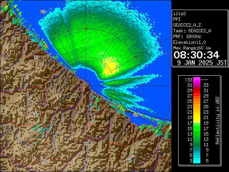The image size is (229, 172).
Task: Pick the cyan 3–5 dBZ legend swatch
Action: tap(197, 161)
